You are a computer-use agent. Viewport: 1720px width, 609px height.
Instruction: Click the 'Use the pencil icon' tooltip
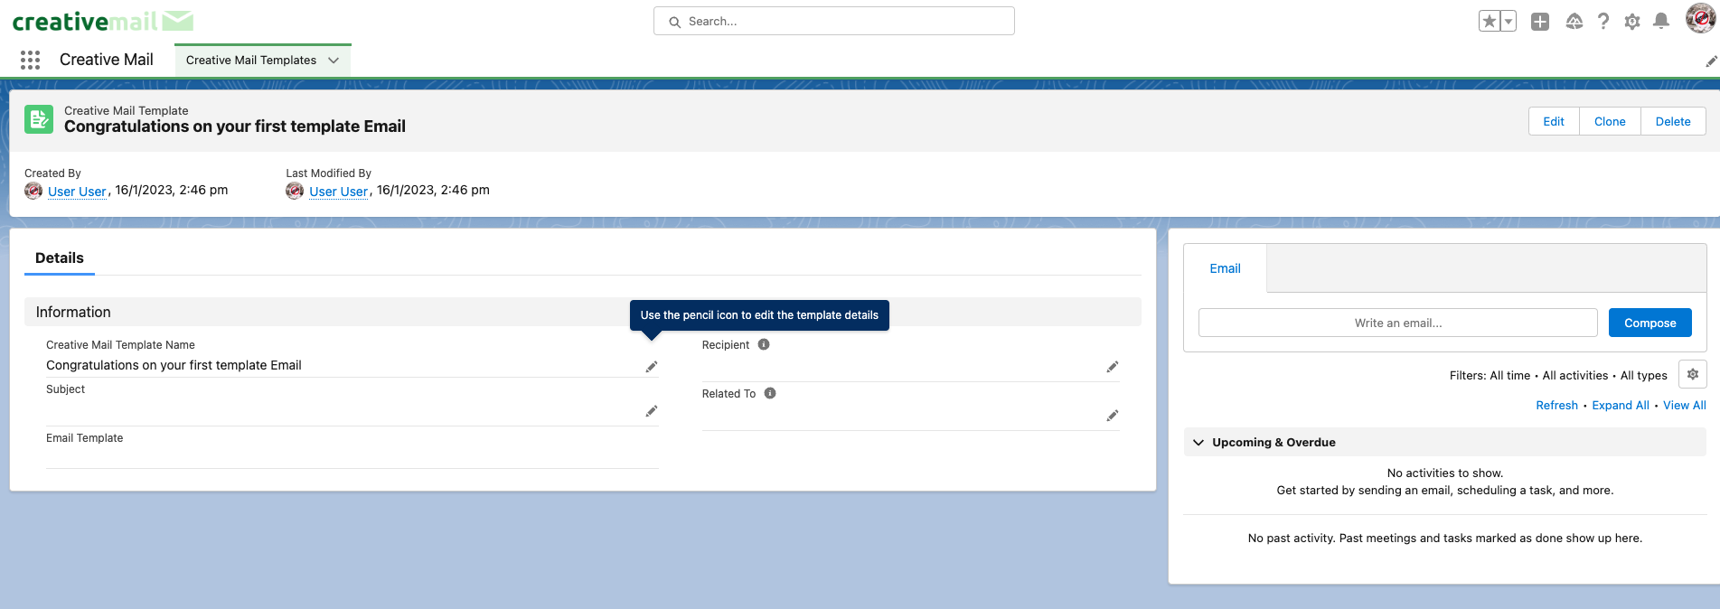point(759,315)
